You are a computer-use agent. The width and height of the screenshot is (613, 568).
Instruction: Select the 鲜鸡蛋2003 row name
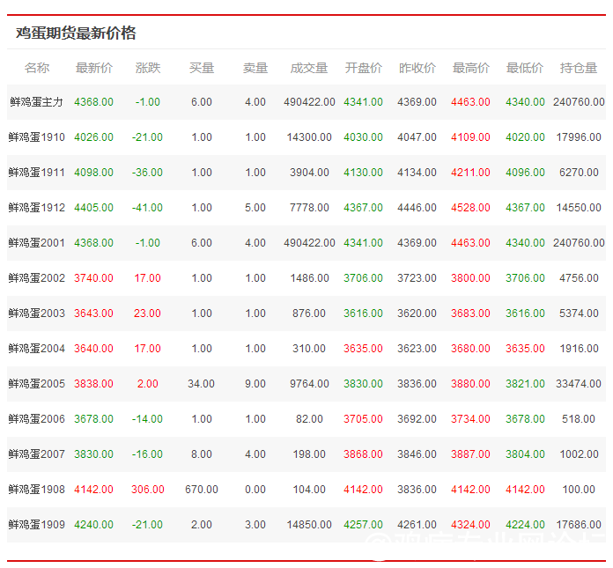(x=36, y=314)
